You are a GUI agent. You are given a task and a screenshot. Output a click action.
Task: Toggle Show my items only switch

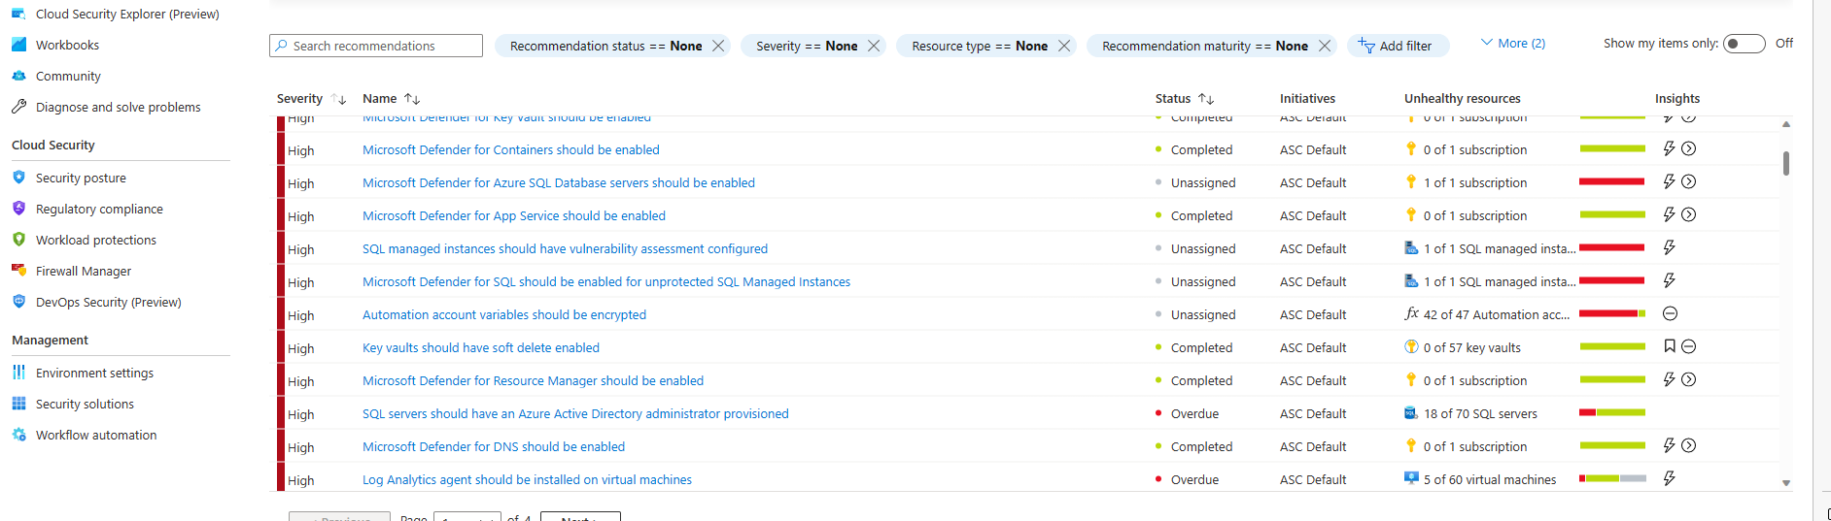coord(1744,44)
